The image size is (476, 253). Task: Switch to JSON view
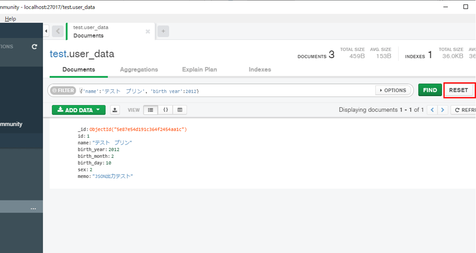pos(166,110)
